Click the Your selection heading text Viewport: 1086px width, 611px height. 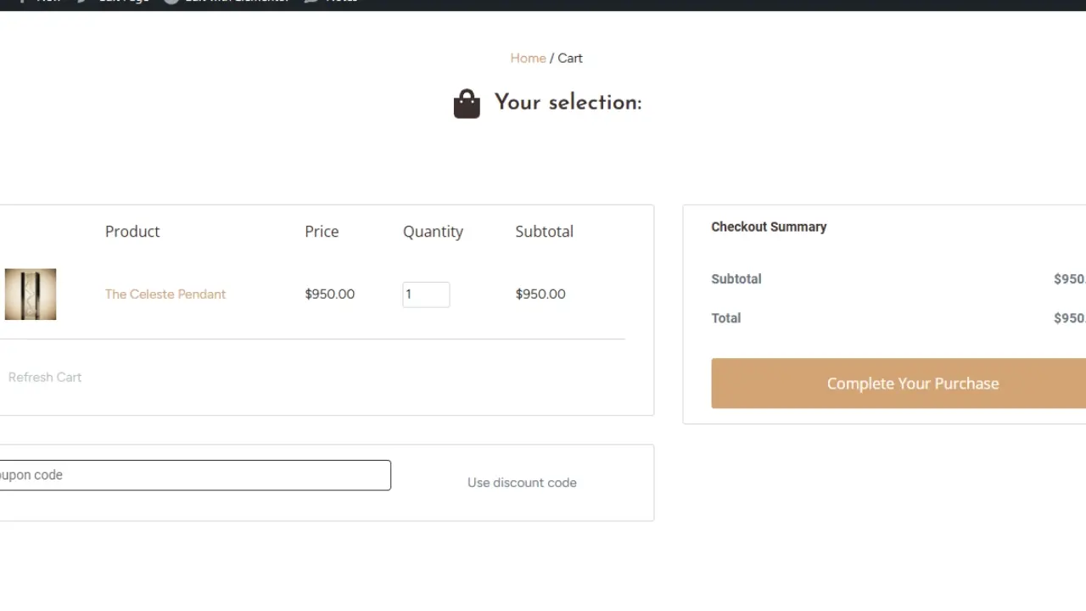[568, 103]
